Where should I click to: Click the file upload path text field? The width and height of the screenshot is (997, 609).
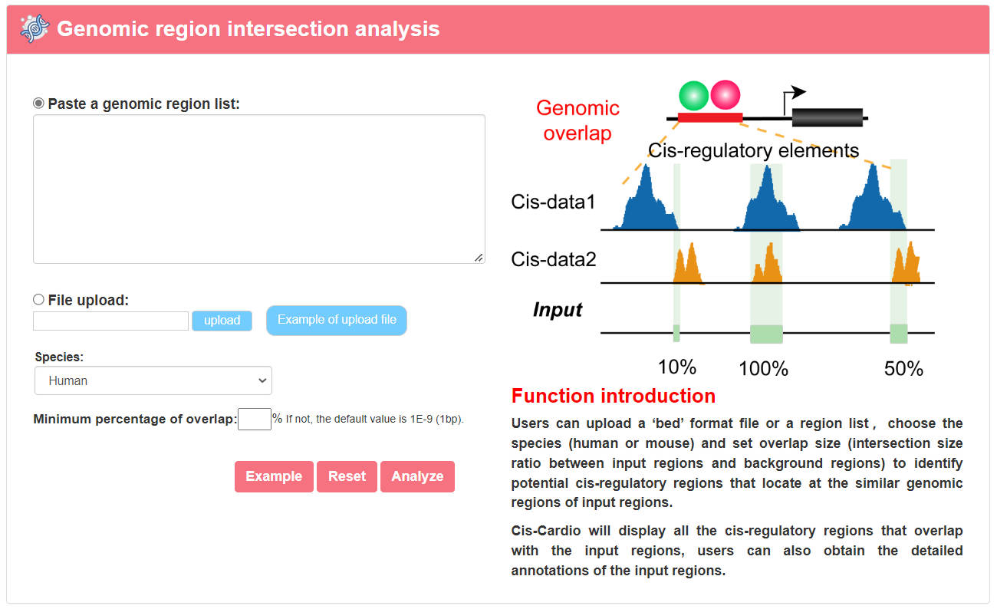110,321
